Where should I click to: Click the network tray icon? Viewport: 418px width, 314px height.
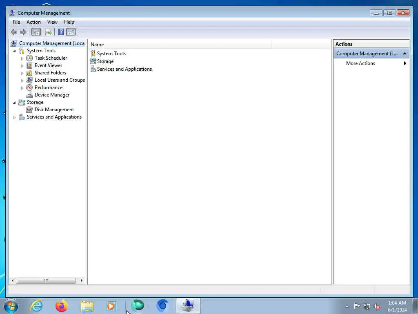pos(367,307)
